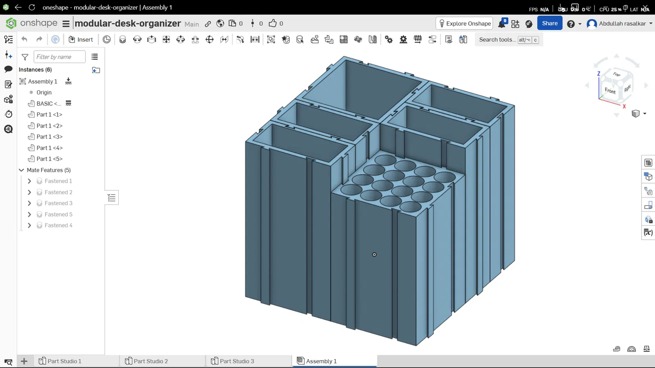Click the Front face of view cube

pos(610,90)
